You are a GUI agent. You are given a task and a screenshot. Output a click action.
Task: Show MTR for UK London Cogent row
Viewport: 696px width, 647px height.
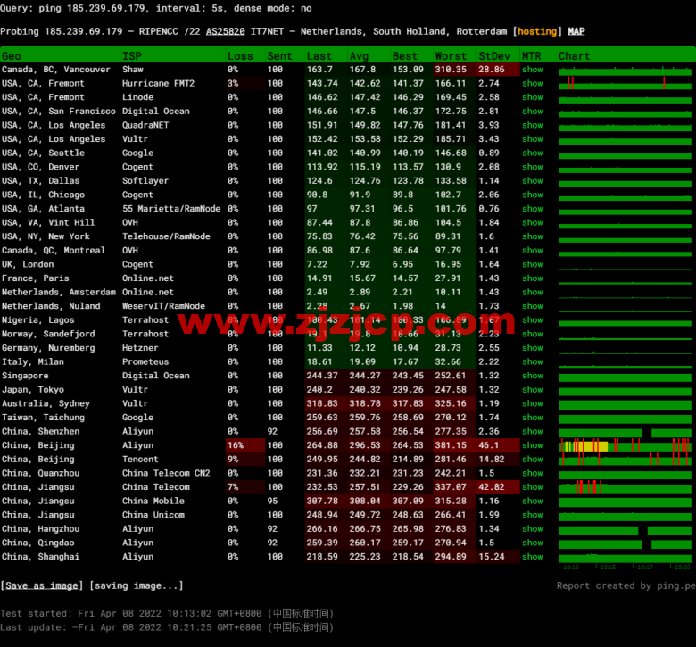[533, 264]
